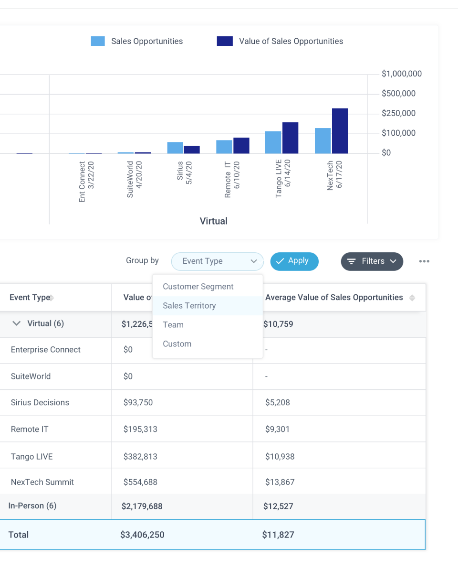Viewport: 458px width, 569px height.
Task: Click the dark blue Value legend square
Action: [224, 41]
